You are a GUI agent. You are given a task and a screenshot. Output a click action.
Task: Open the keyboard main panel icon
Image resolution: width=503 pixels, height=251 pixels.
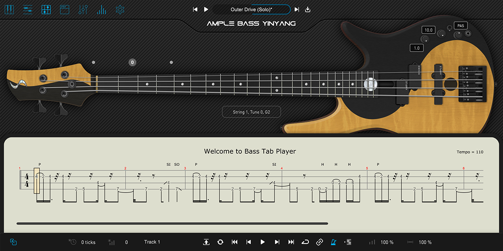[x=9, y=9]
